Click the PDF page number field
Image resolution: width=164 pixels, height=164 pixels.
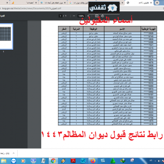(x=61, y=16)
